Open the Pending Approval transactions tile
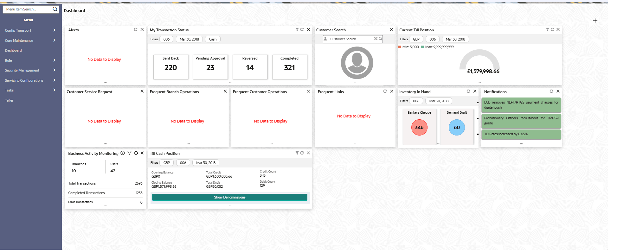 tap(210, 67)
